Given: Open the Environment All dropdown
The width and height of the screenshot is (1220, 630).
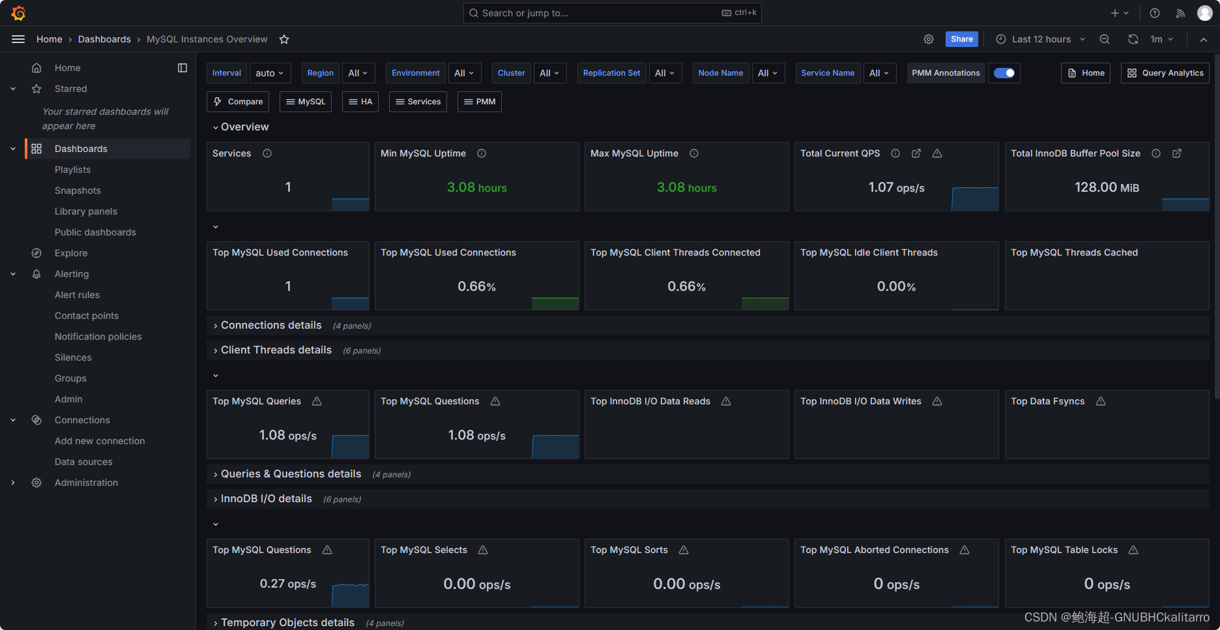Looking at the screenshot, I should (x=465, y=73).
